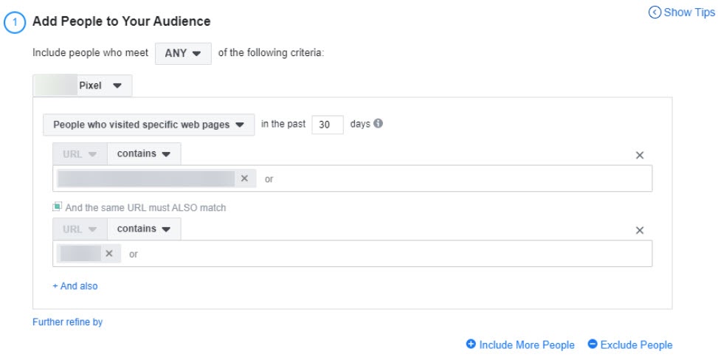Click the Show Tips chevron icon

655,13
